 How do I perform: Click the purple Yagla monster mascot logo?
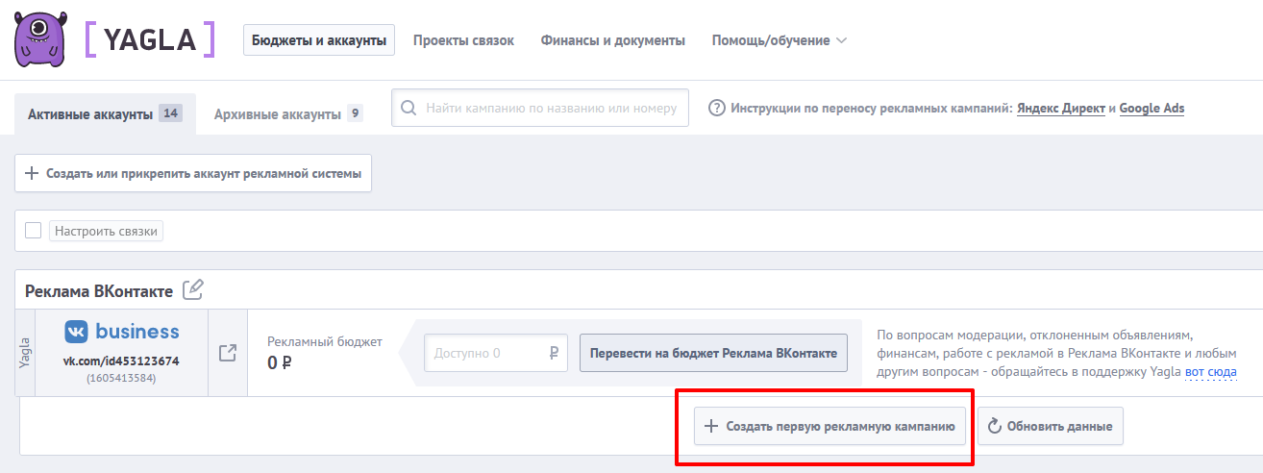(x=41, y=38)
